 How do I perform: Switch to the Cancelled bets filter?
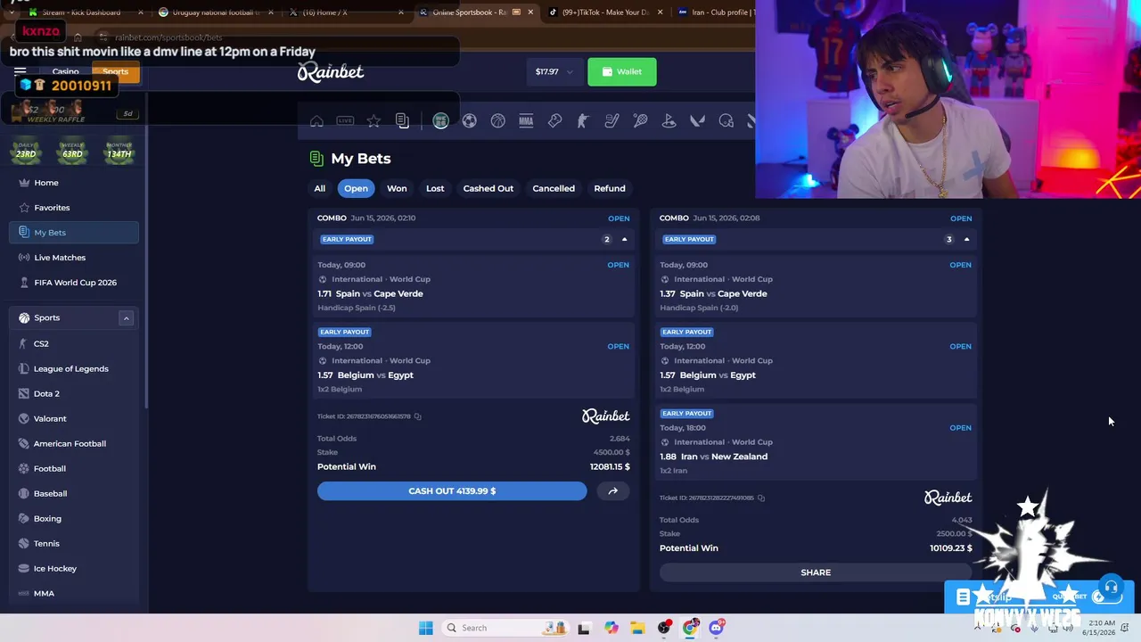point(554,188)
